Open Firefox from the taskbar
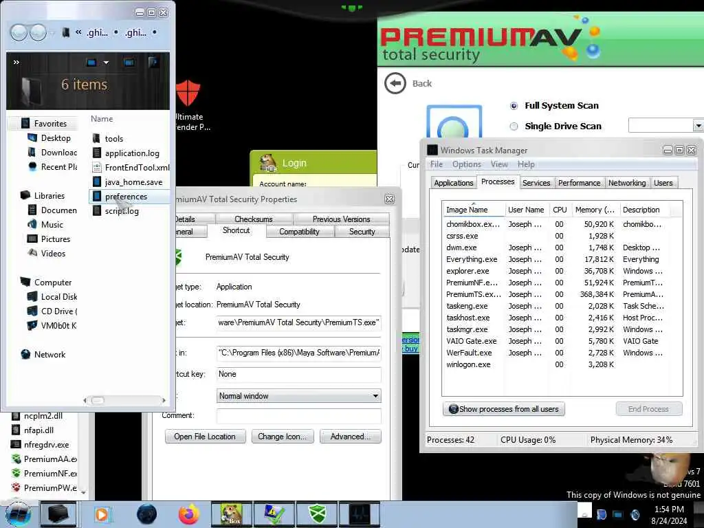Image resolution: width=704 pixels, height=528 pixels. [x=189, y=514]
